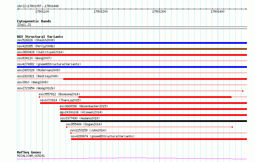Screen dimensions: 255x162
Task: Click nsv1153159 (John2014) label
Action: tap(88, 130)
